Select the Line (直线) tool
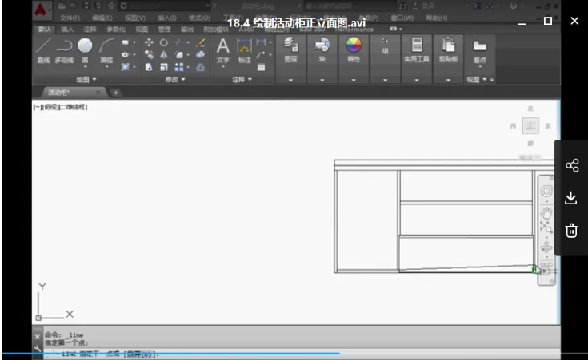This screenshot has height=360, width=588. pos(43,49)
